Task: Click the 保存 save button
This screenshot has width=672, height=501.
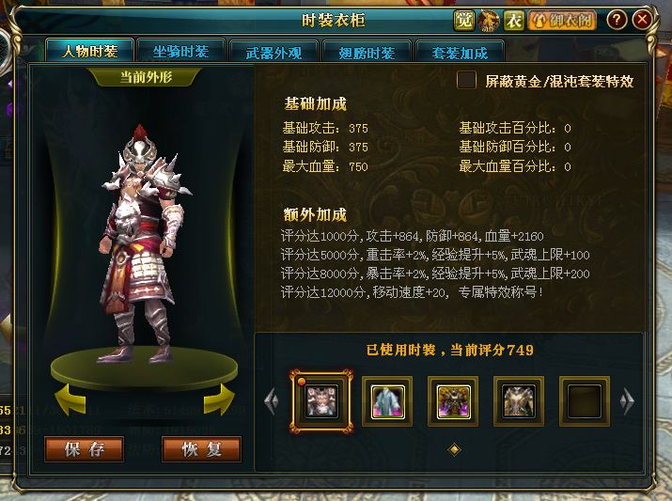Action: click(85, 449)
